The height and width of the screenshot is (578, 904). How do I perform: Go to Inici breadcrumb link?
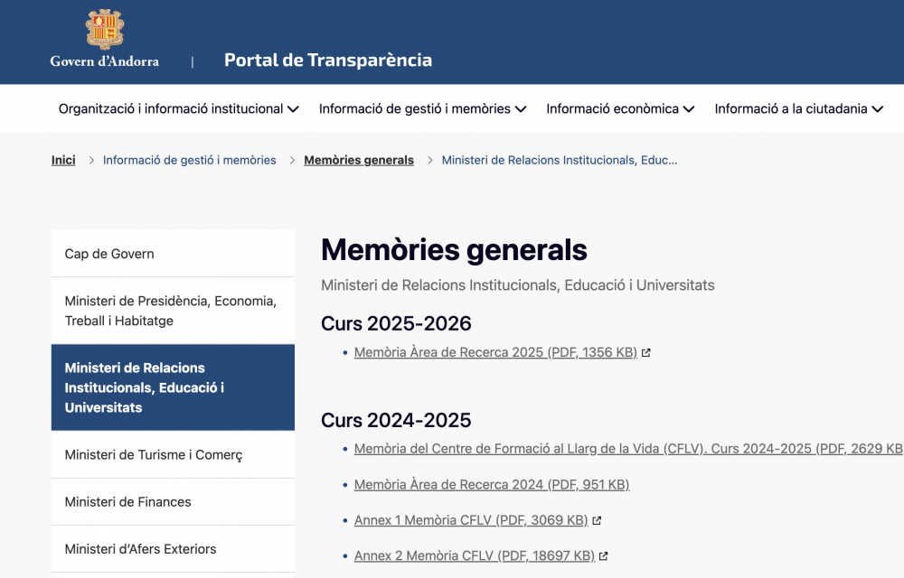pos(63,160)
